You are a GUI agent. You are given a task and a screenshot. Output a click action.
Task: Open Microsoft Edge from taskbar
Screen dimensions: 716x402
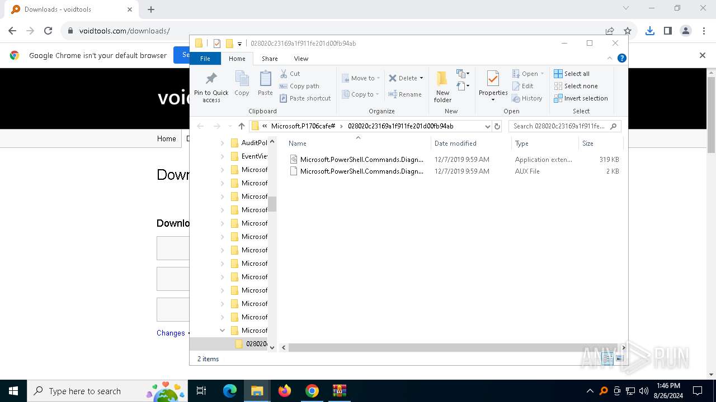pyautogui.click(x=230, y=391)
